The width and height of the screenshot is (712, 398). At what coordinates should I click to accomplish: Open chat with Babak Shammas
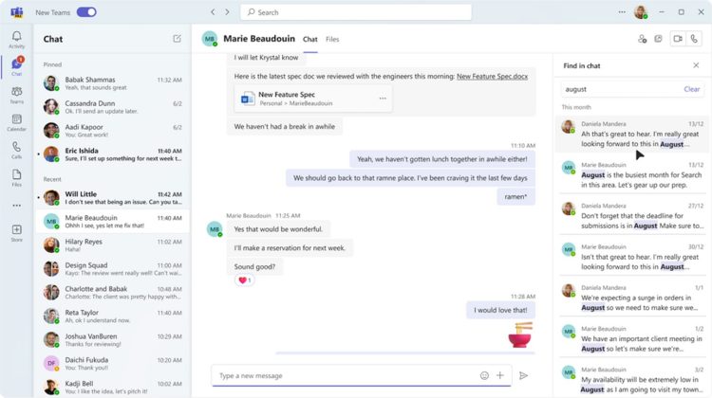pos(113,83)
